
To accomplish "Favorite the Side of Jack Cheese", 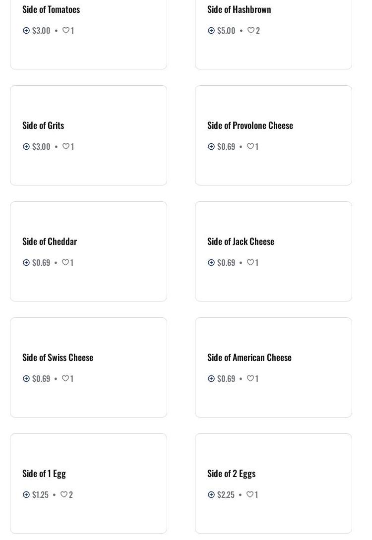I will pos(250,262).
